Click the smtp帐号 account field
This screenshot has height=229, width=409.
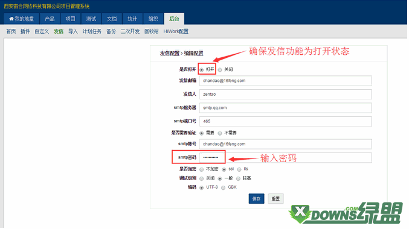(286, 144)
